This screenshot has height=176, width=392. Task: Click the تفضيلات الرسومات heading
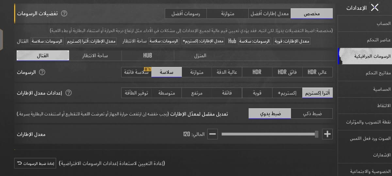[x=37, y=13]
